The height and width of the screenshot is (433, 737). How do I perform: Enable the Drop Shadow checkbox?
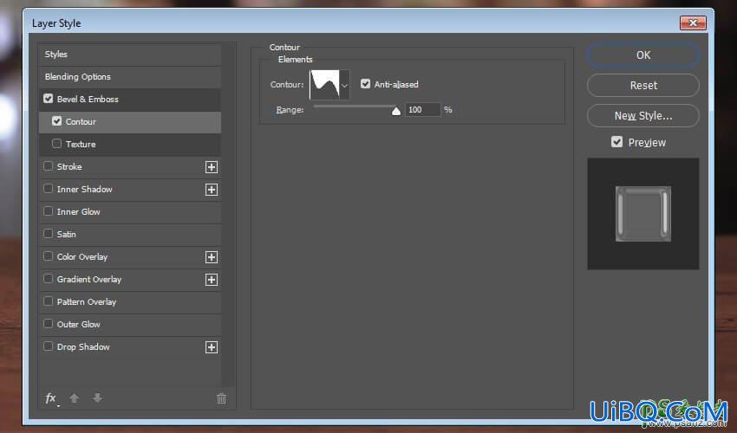48,346
